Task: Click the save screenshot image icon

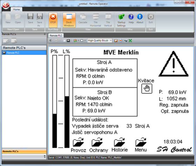Action: coord(121,40)
